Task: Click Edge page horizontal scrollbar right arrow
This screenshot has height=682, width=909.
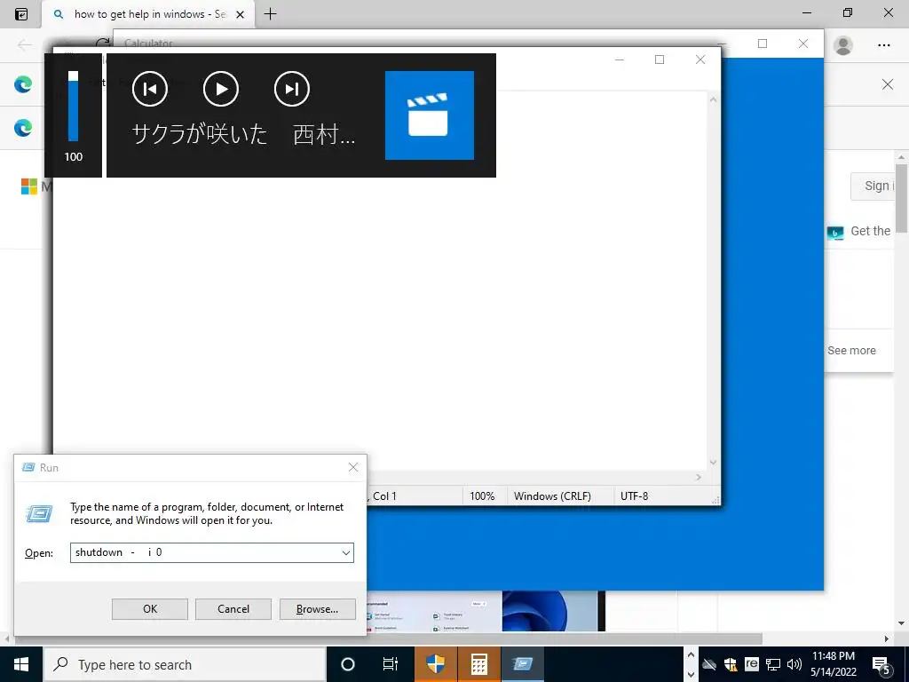Action: [x=887, y=639]
